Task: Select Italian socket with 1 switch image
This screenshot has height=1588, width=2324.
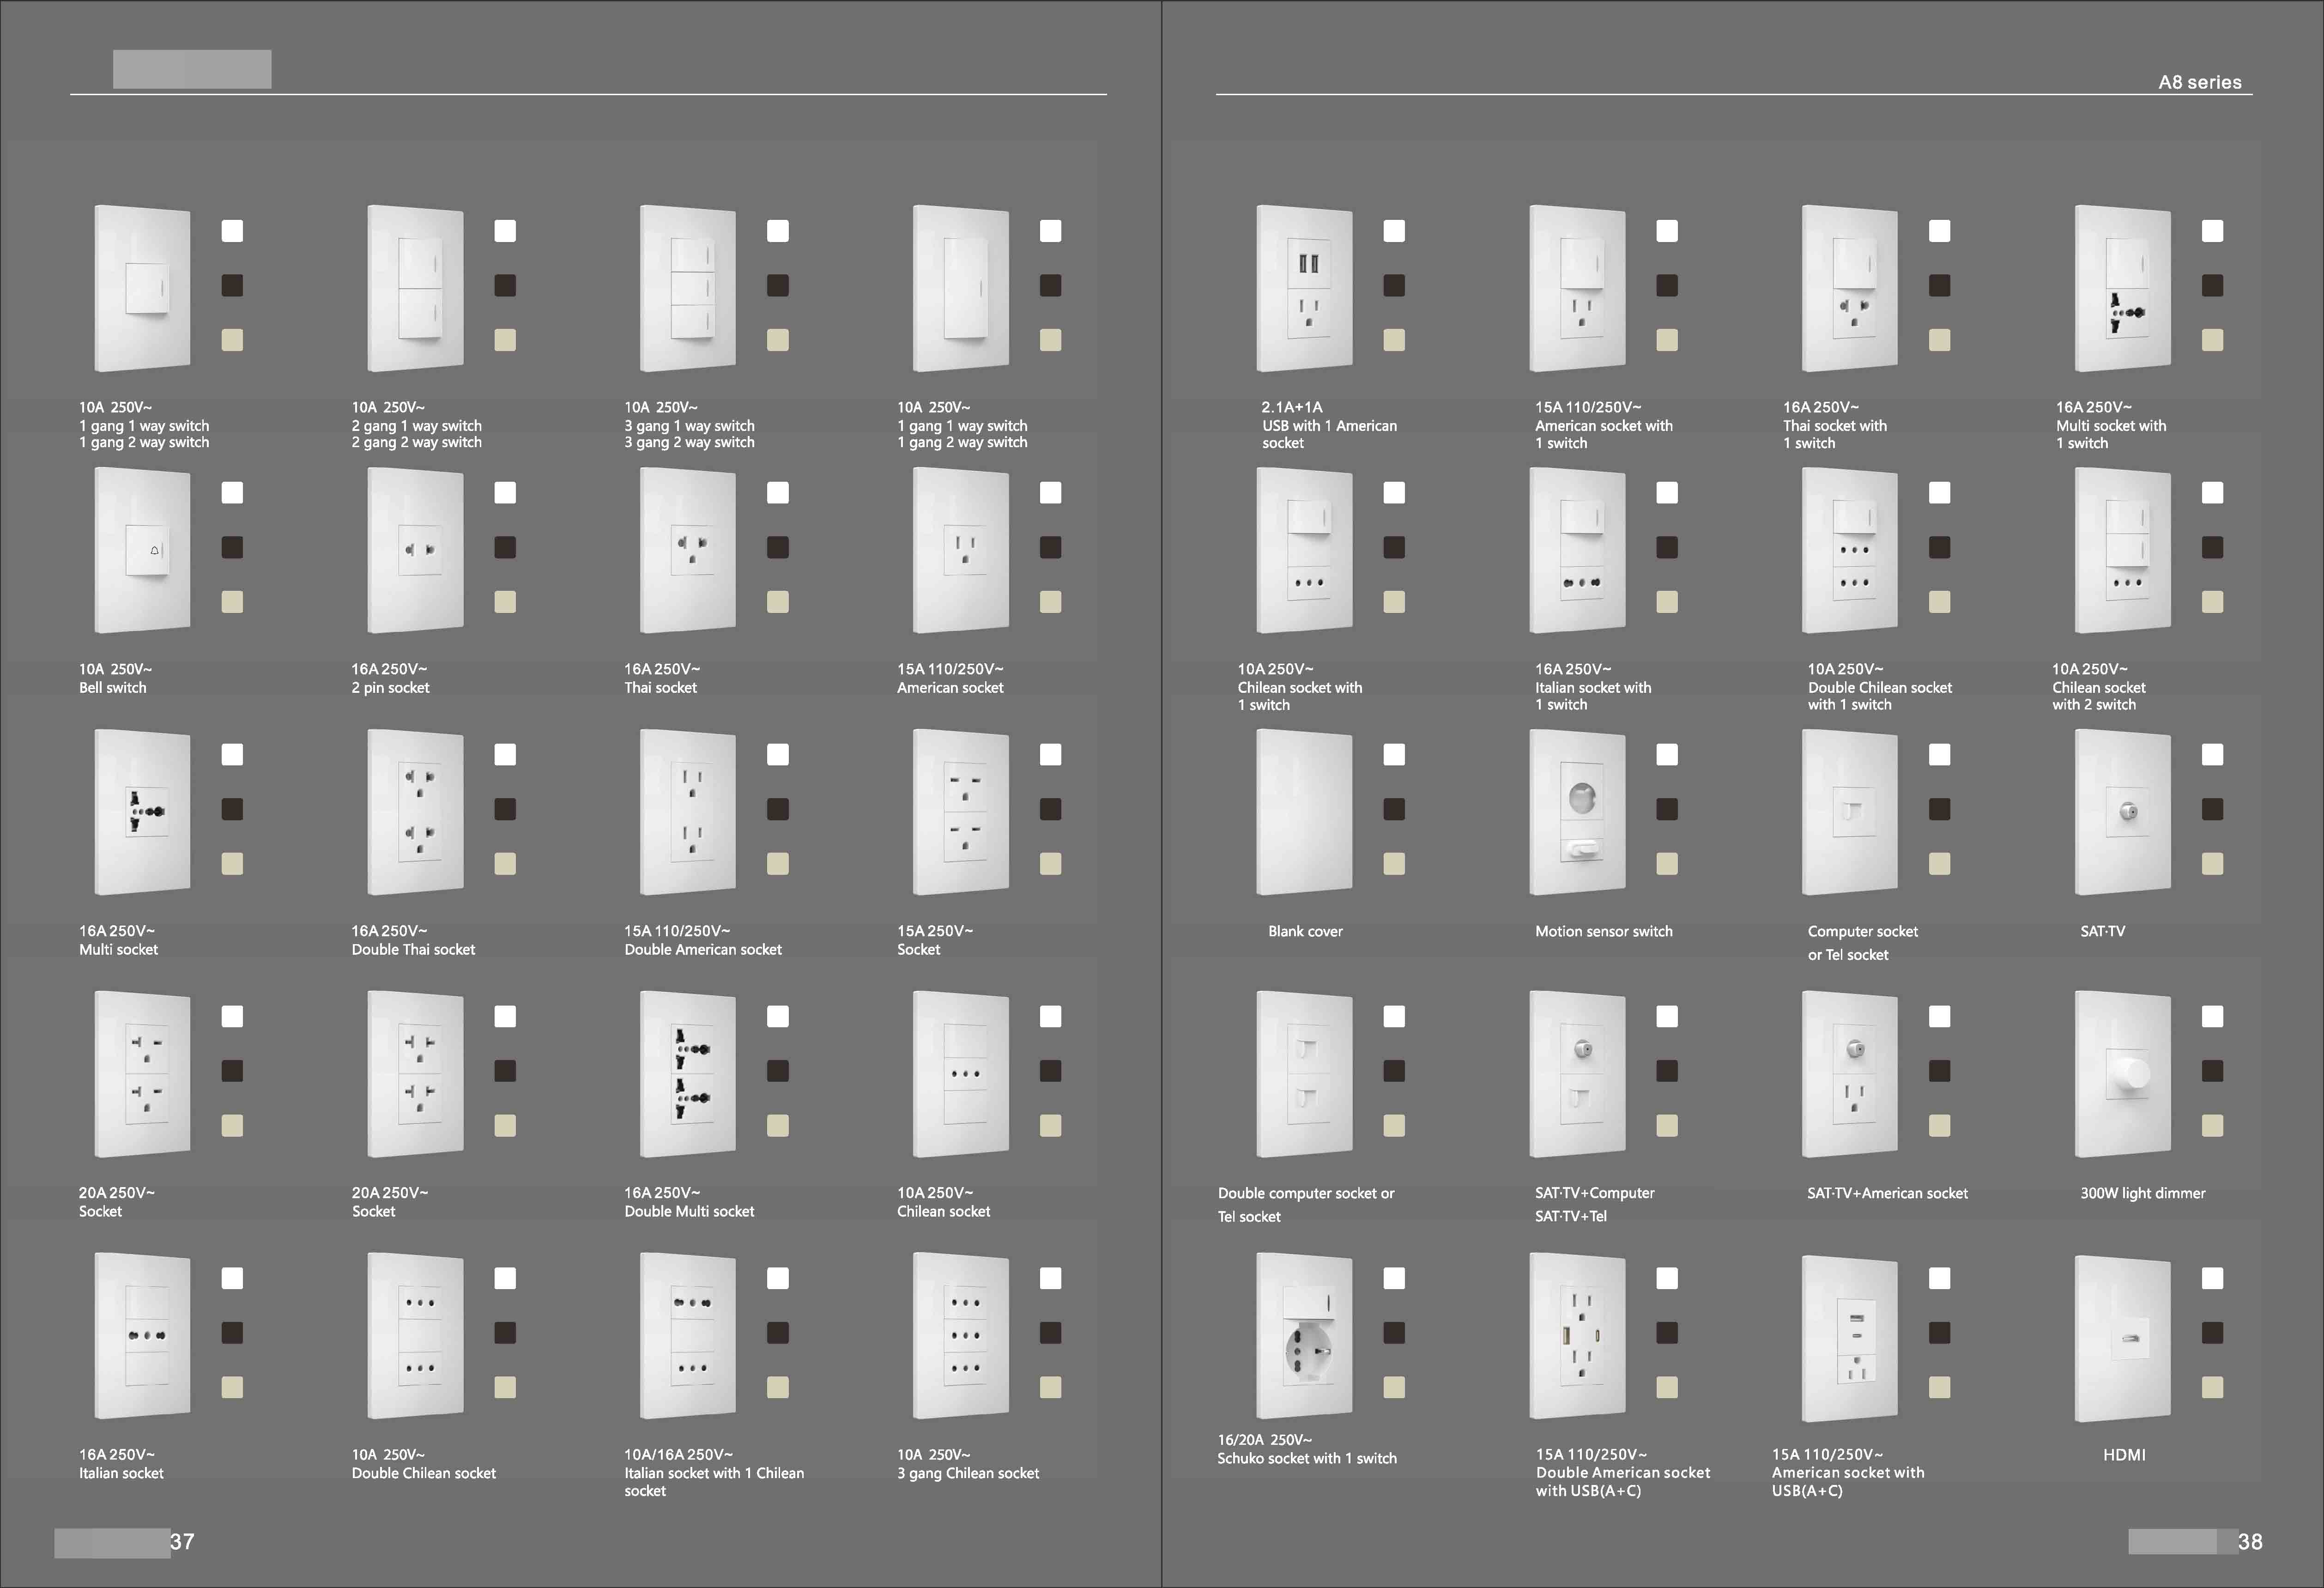Action: point(1577,550)
